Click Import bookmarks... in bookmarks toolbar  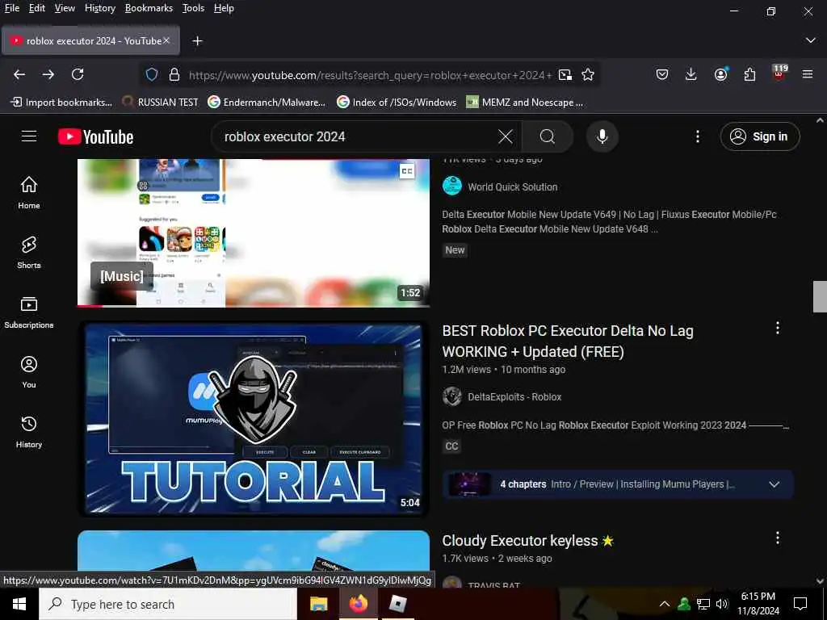tap(61, 103)
